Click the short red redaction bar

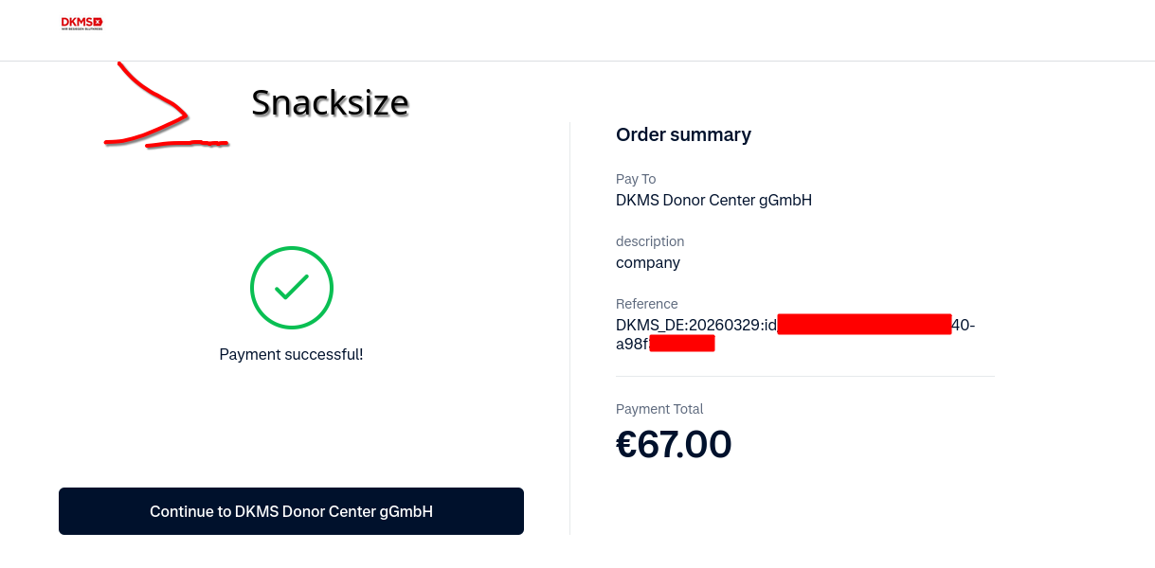682,344
